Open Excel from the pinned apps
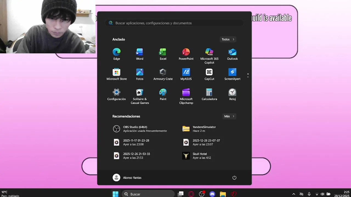Image resolution: width=351 pixels, height=197 pixels. click(x=163, y=54)
